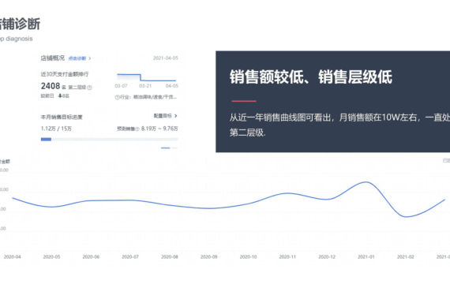Screen dimensions: 450x284
Task: Select the active blue carousel page indicator
Action: tap(165, 148)
